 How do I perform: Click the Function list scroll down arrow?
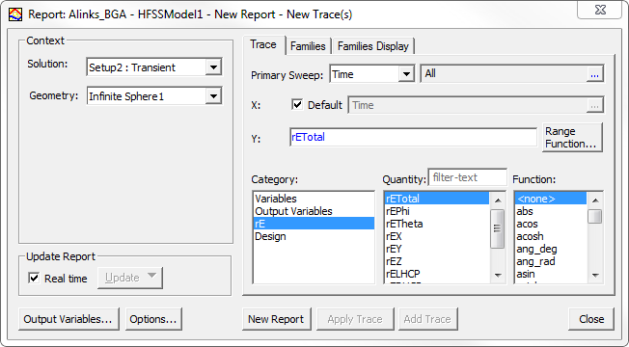[595, 275]
